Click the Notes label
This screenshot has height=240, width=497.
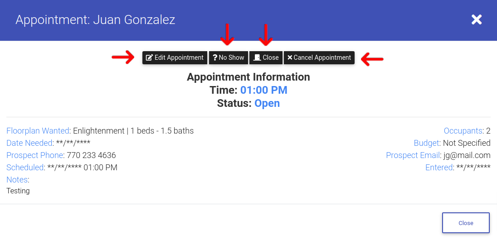(x=17, y=179)
